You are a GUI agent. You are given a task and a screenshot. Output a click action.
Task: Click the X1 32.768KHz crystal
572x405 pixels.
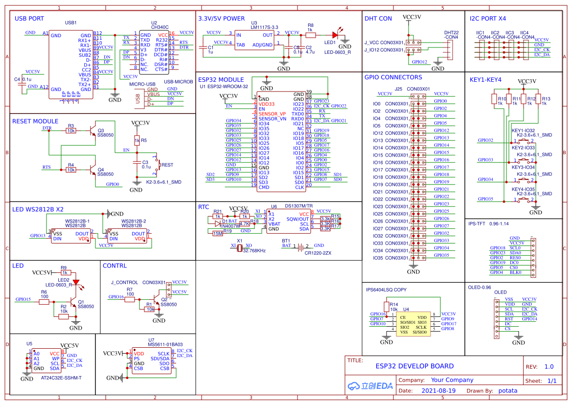coord(240,248)
